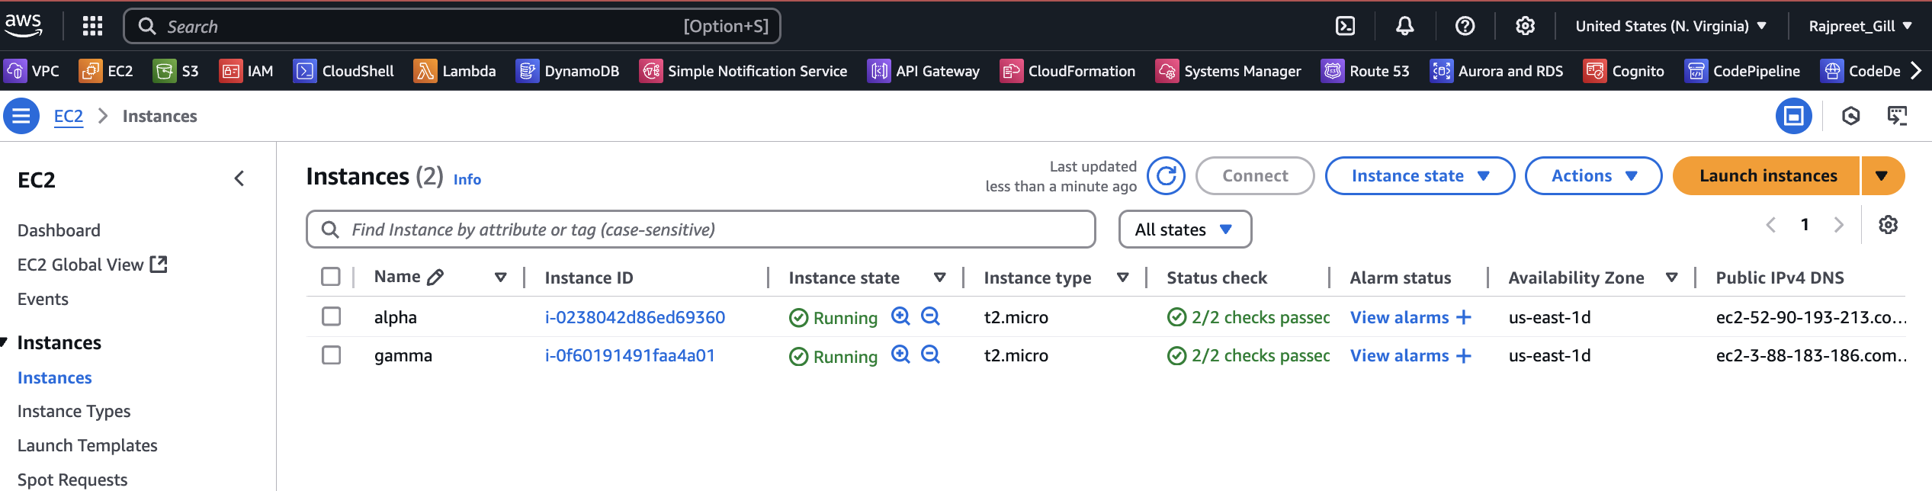Open the All states filter dropdown
The height and width of the screenshot is (491, 1932).
pos(1185,229)
